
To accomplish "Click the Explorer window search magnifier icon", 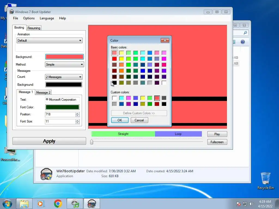I will pos(245,33).
